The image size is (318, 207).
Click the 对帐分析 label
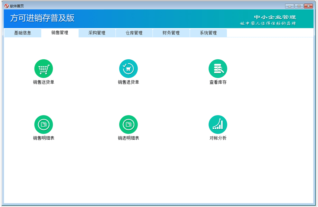(x=218, y=138)
